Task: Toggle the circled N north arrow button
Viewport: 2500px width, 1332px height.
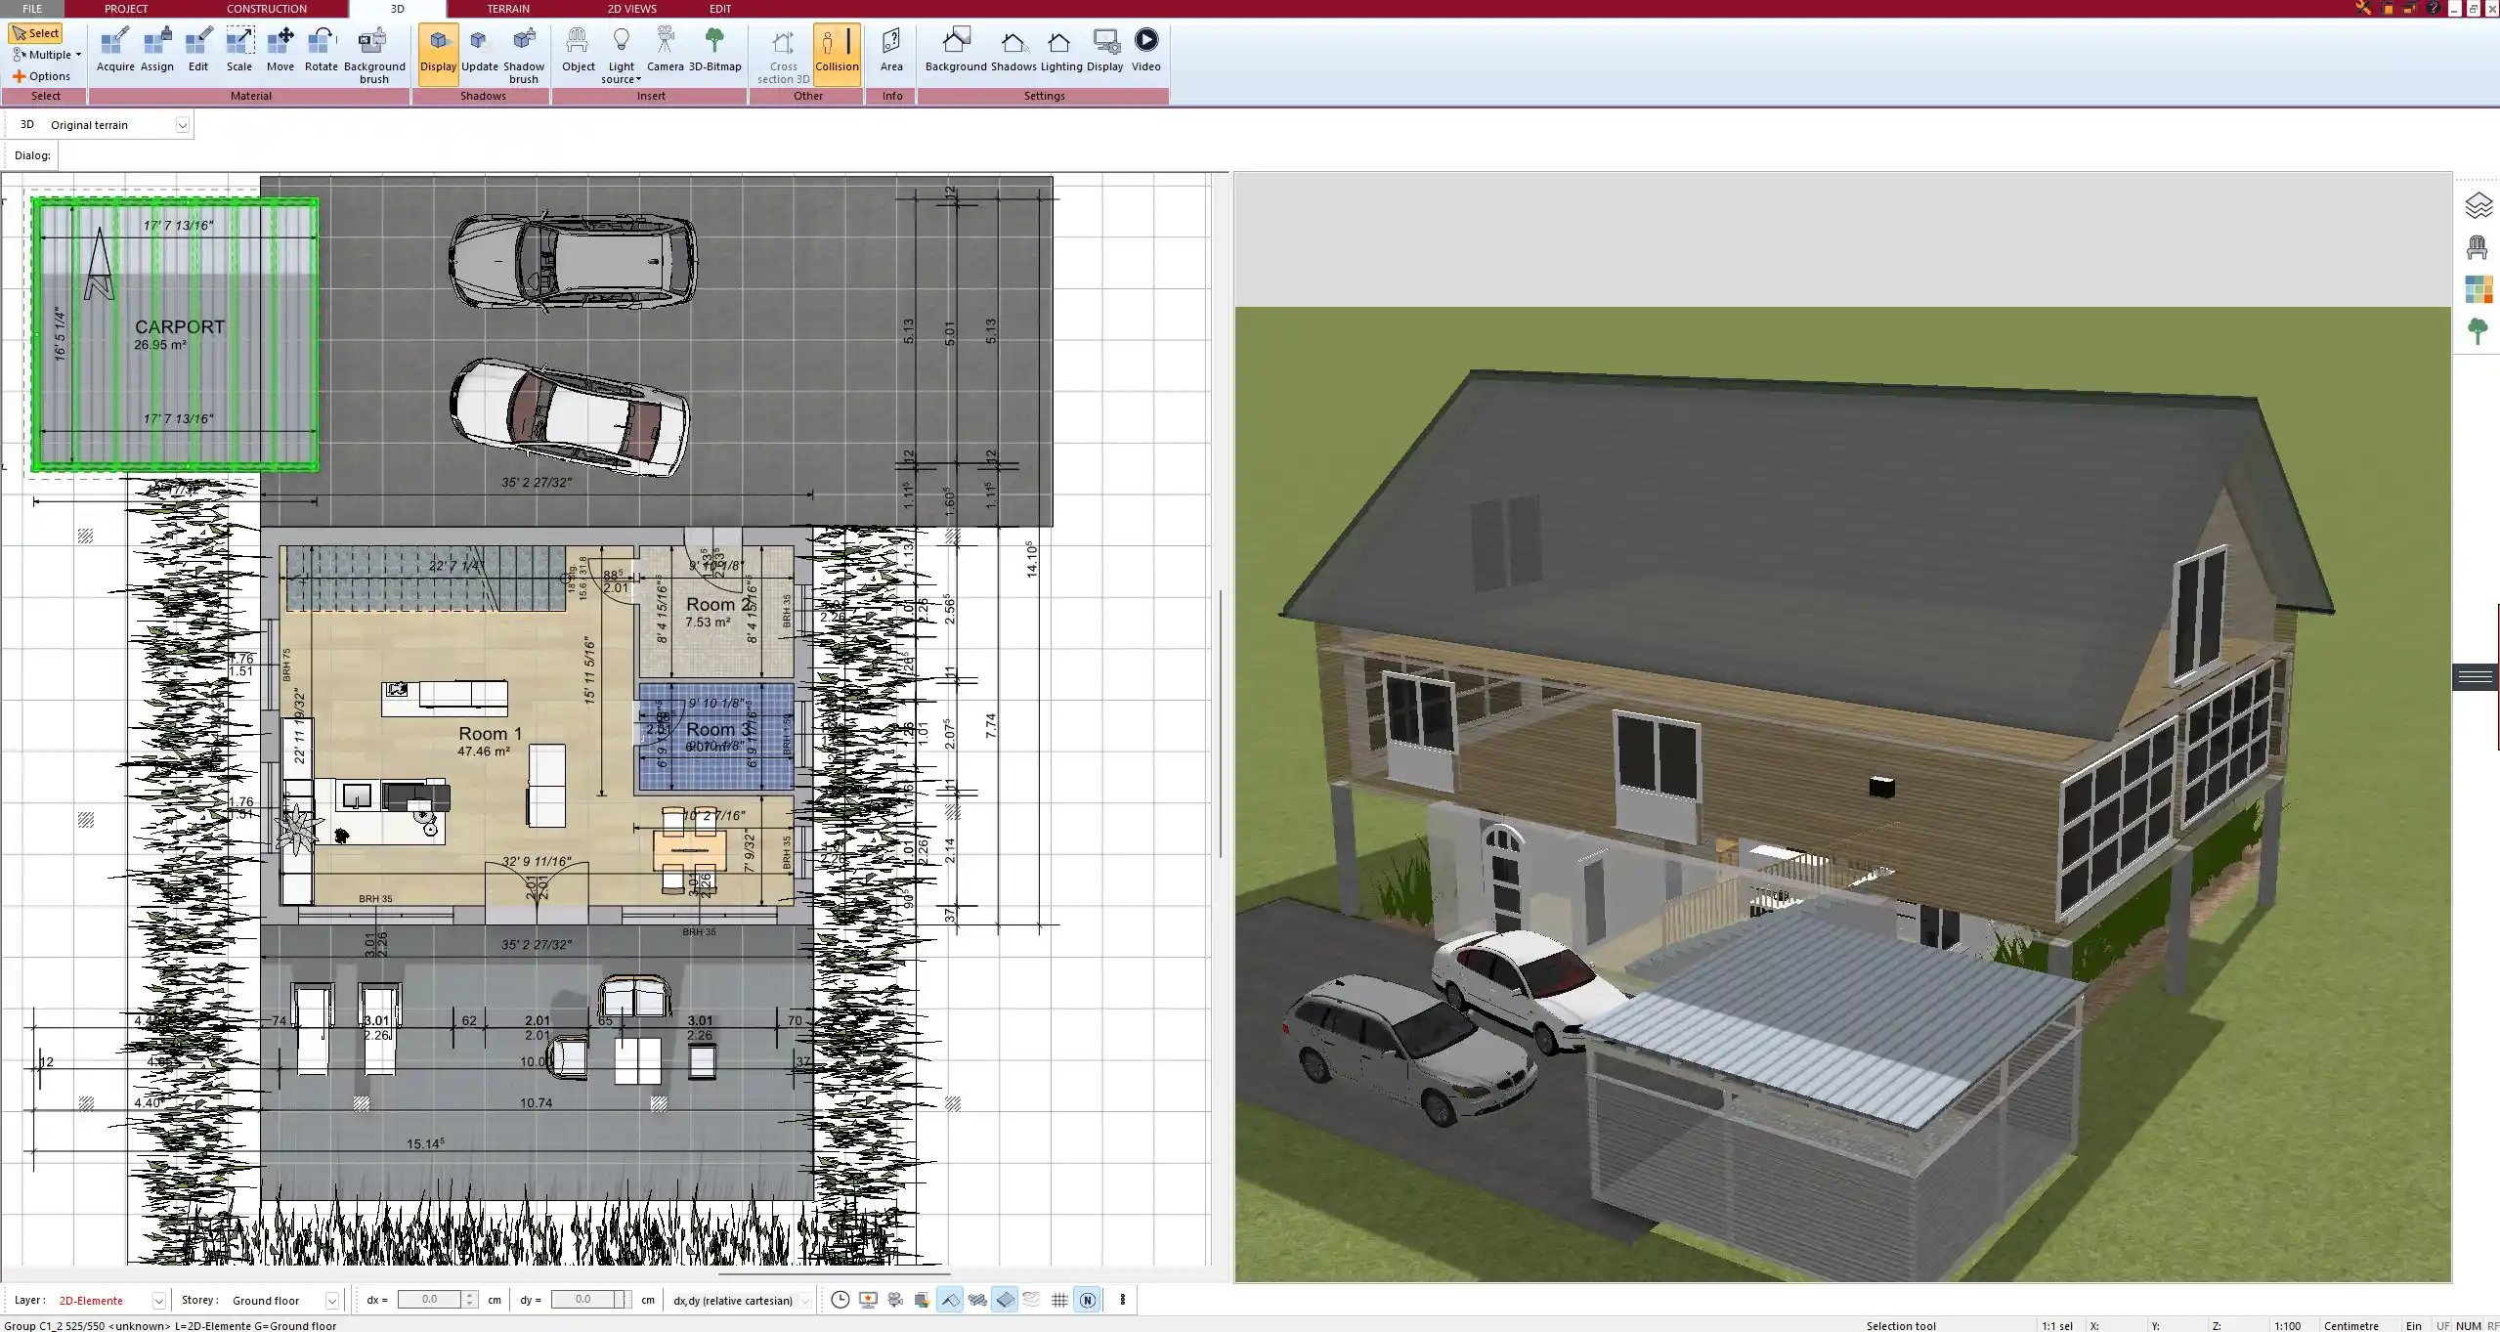Action: point(1087,1300)
